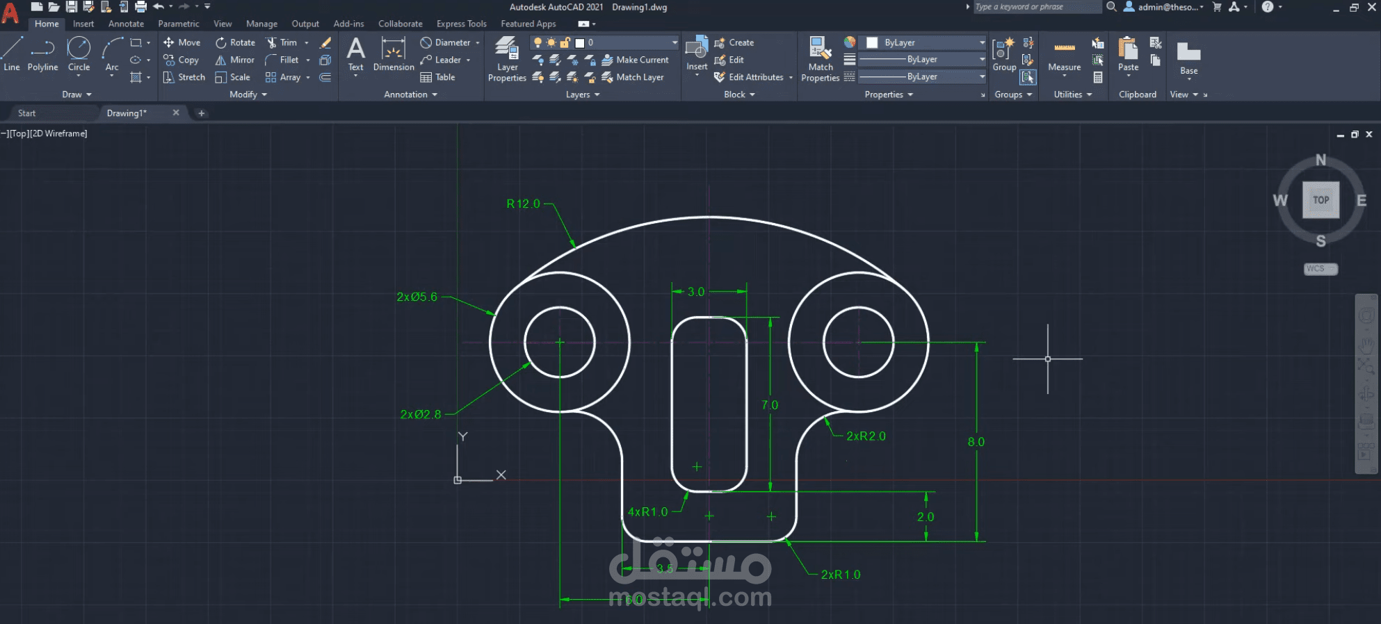Toggle group selection on/off button
The height and width of the screenshot is (624, 1381).
coord(1028,77)
